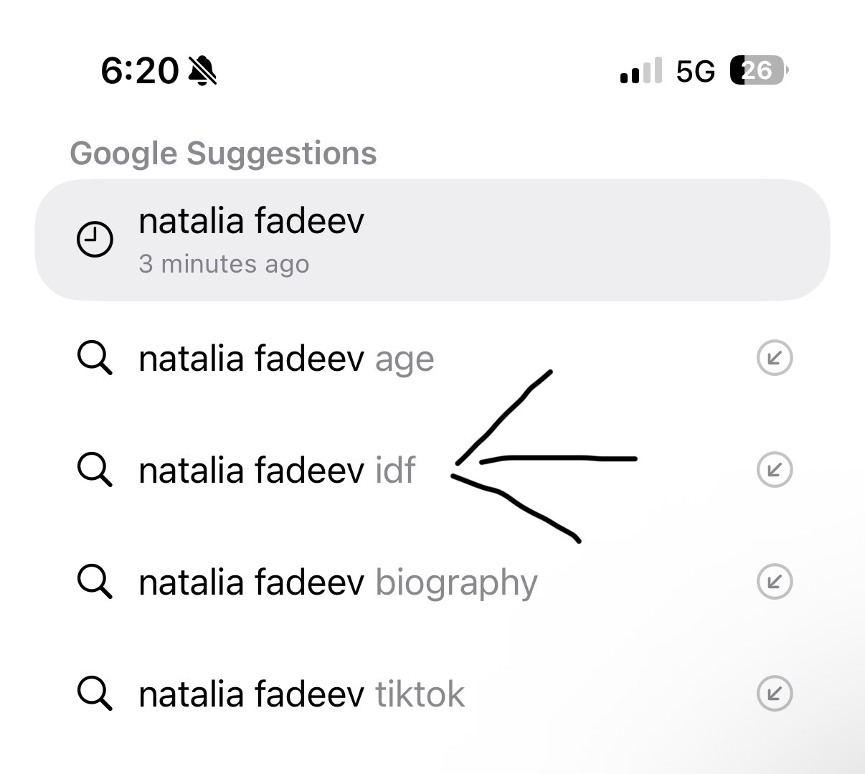865x774 pixels.
Task: Tap the battery indicator in status bar
Action: coord(760,70)
